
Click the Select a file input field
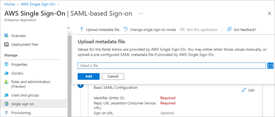(x=171, y=66)
